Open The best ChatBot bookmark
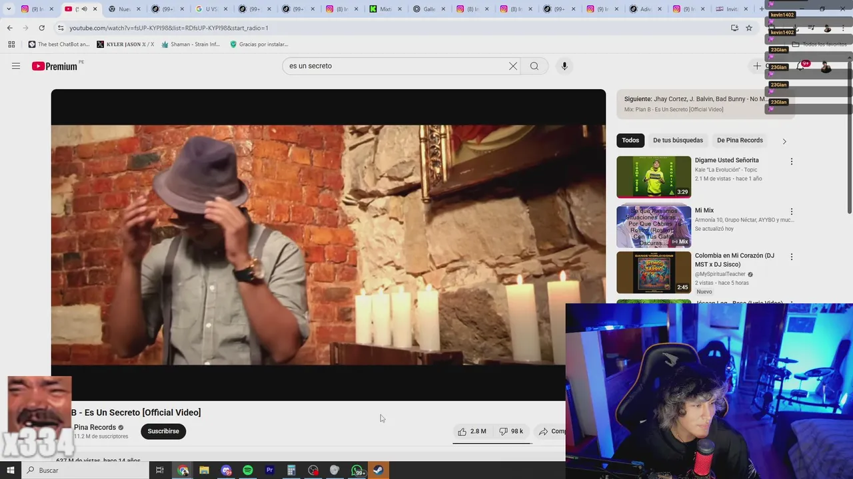Screen dimensions: 853x479 (59, 45)
